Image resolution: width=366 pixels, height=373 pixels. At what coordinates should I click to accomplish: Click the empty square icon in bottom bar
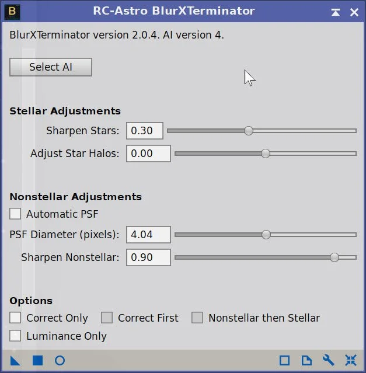[284, 360]
